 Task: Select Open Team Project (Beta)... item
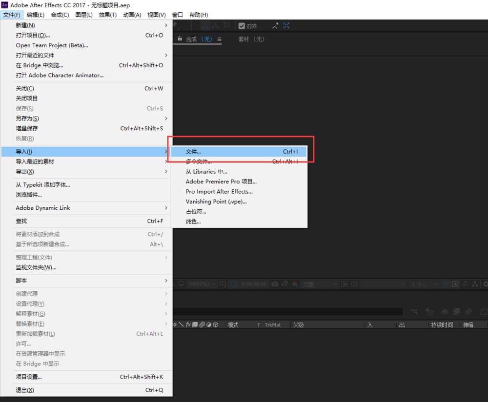[x=86, y=45]
